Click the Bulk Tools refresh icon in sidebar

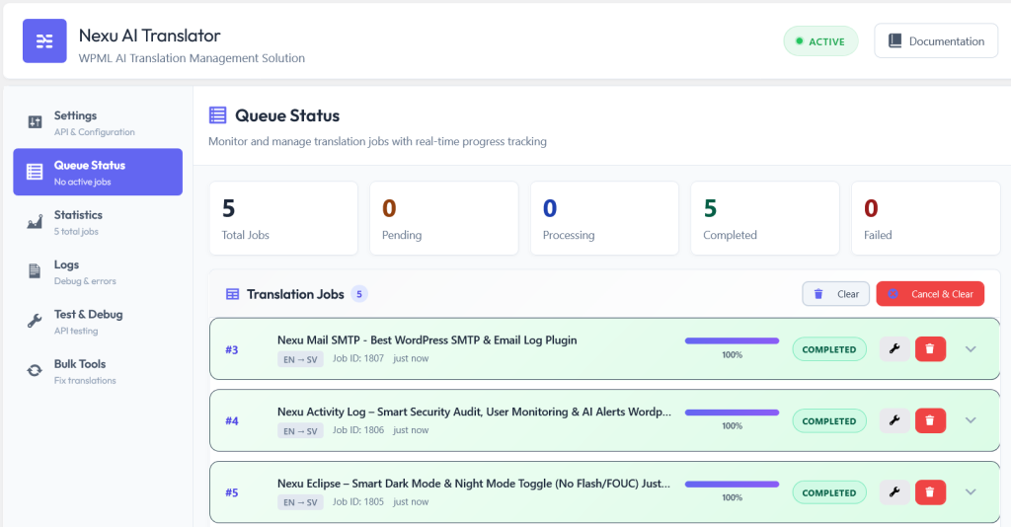35,370
